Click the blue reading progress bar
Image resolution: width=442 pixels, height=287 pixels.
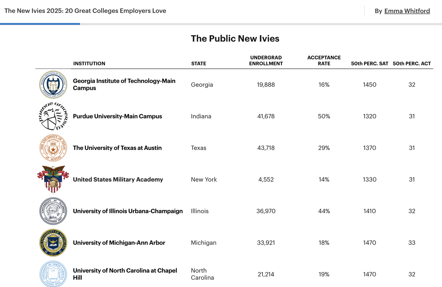(x=40, y=24)
